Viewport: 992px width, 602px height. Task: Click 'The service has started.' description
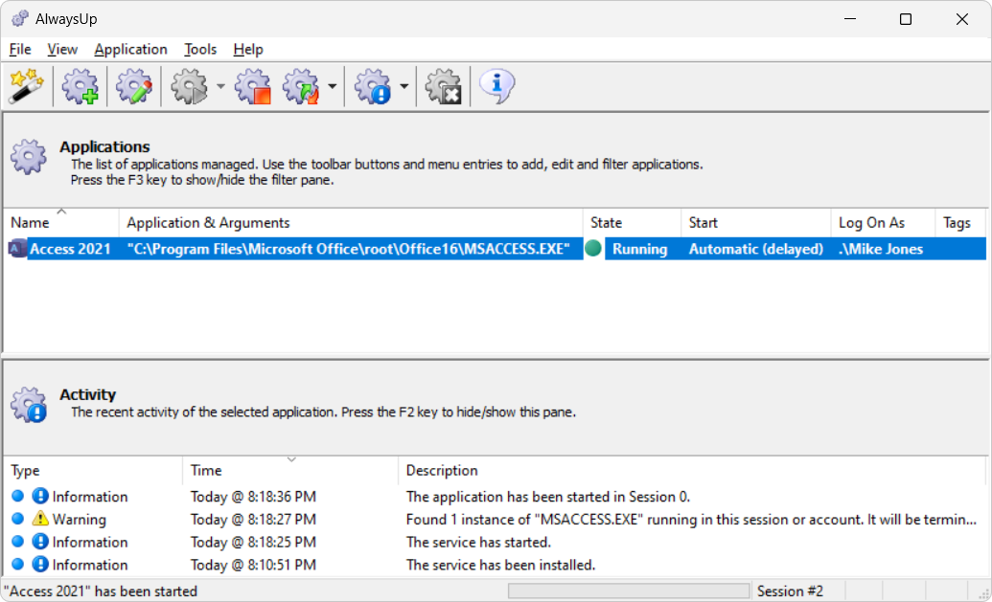478,542
